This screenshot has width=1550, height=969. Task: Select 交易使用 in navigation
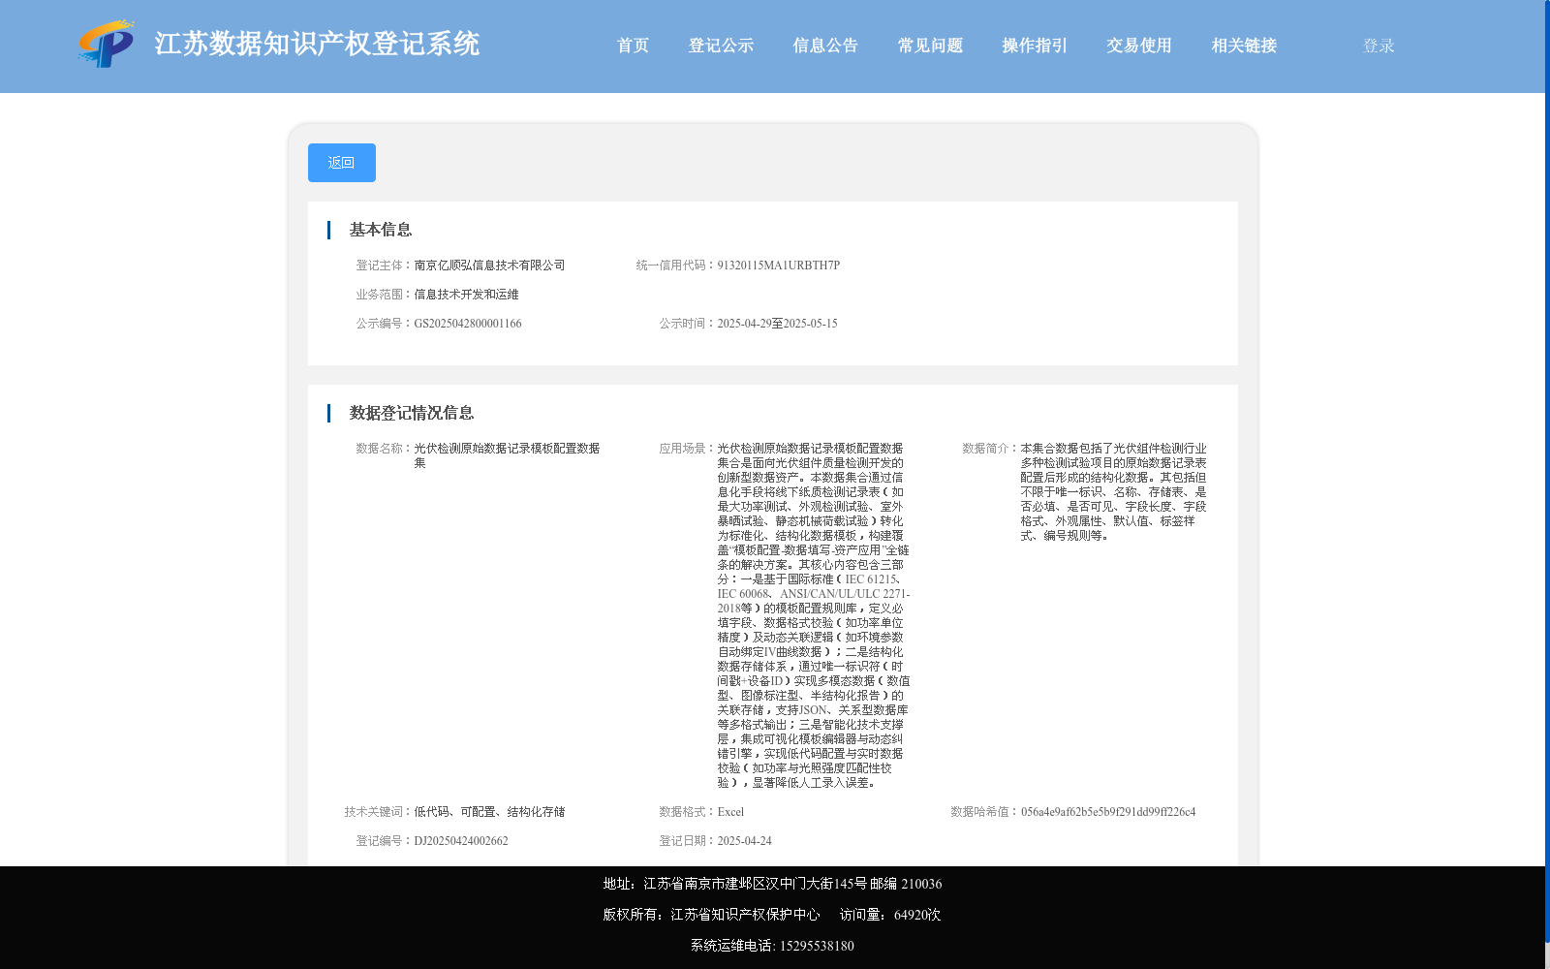point(1139,46)
